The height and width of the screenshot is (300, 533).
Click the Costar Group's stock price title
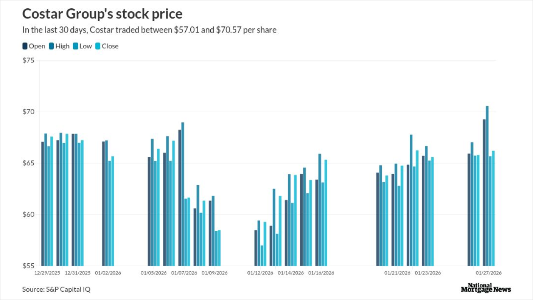pyautogui.click(x=102, y=14)
